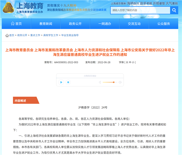
Task: Play the audio narration
Action: [61, 82]
